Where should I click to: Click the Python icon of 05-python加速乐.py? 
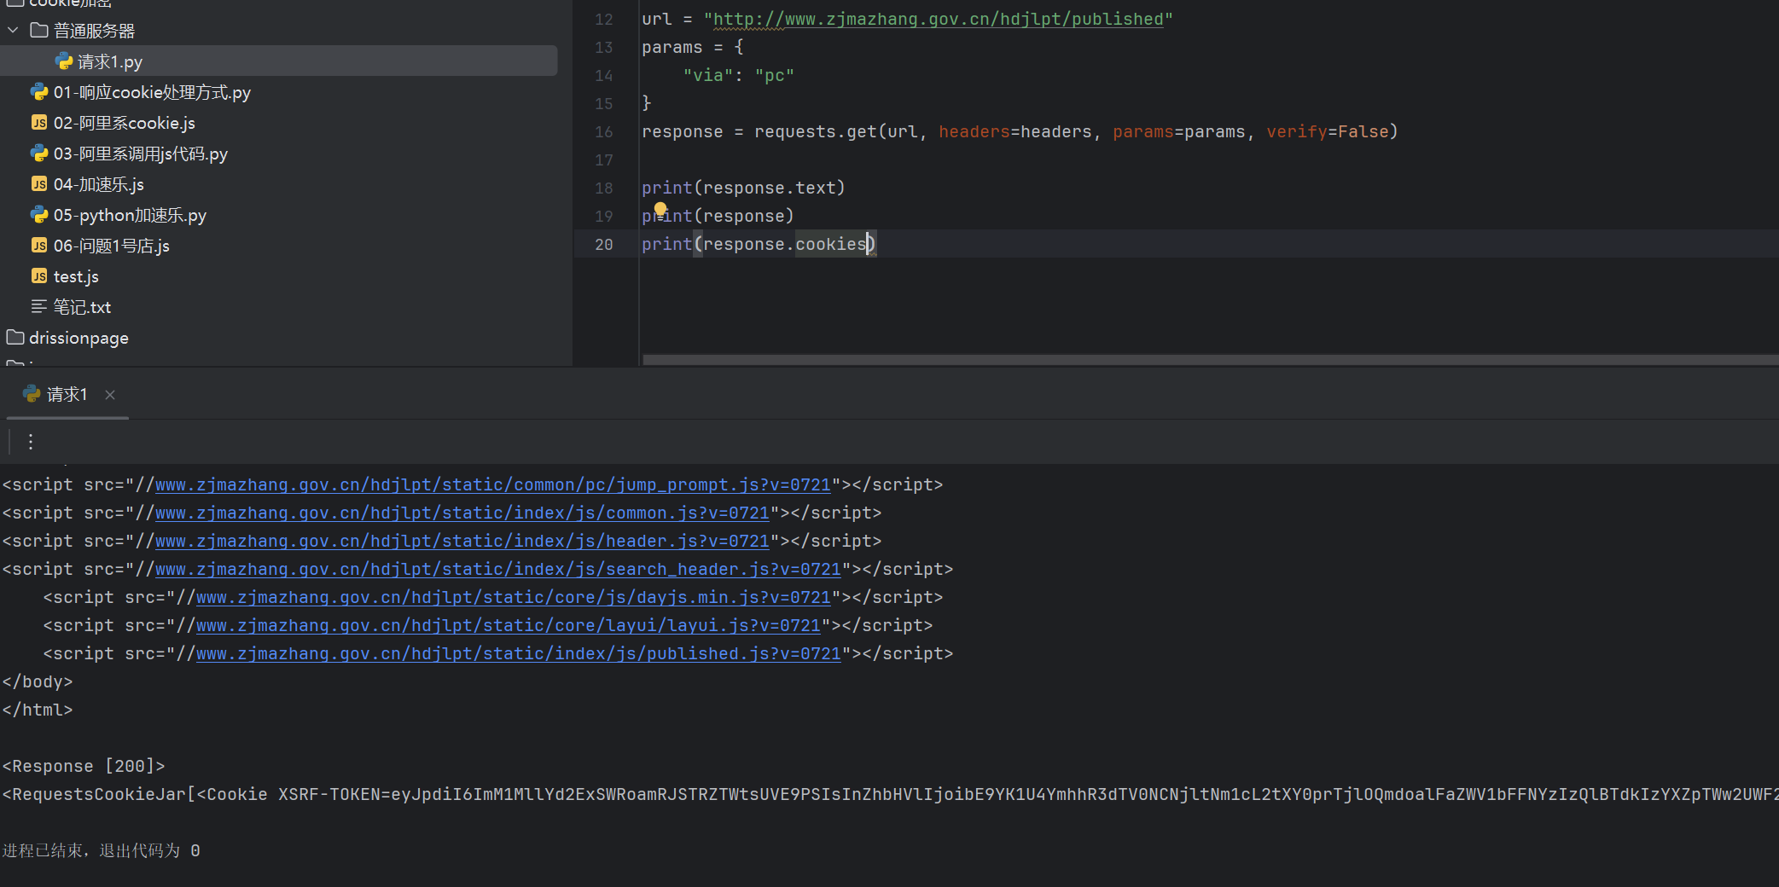(x=39, y=215)
